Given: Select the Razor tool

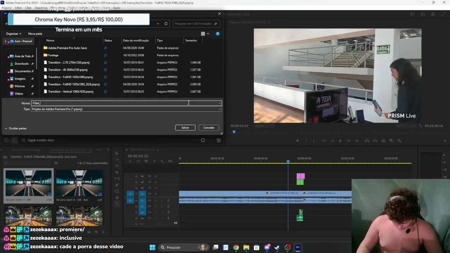Looking at the screenshot, I should (117, 173).
